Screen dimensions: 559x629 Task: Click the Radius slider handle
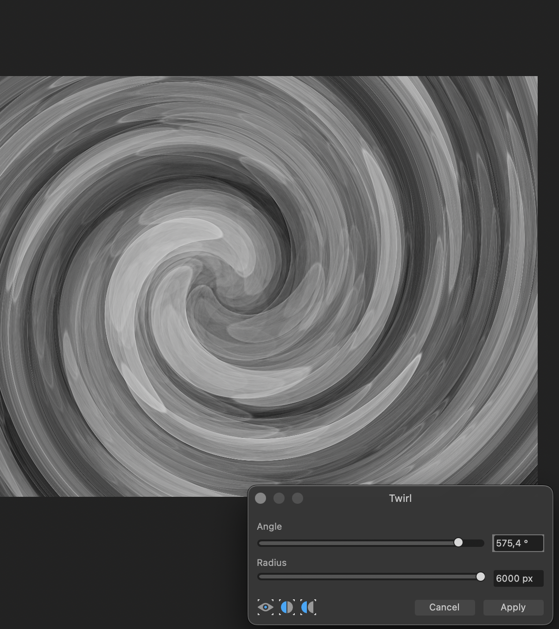coord(481,577)
